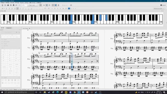Select the volta '1.' marking in score
This screenshot has height=94, width=167.
click(x=39, y=53)
